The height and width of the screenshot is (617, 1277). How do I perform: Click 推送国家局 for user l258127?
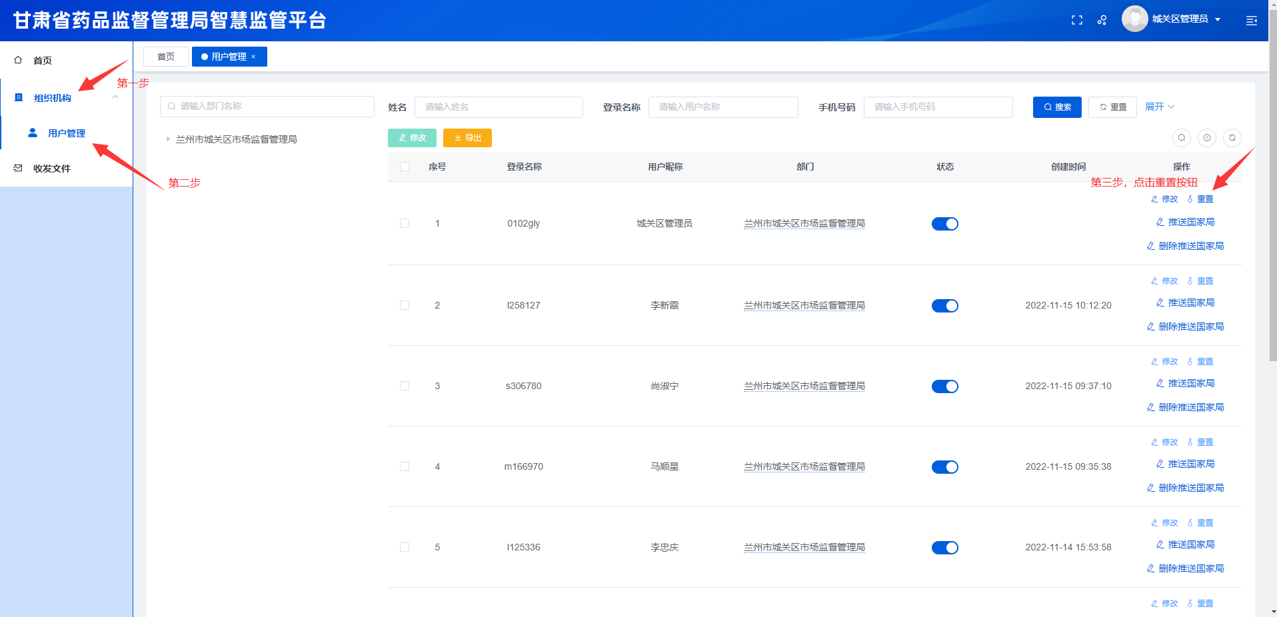pyautogui.click(x=1185, y=303)
